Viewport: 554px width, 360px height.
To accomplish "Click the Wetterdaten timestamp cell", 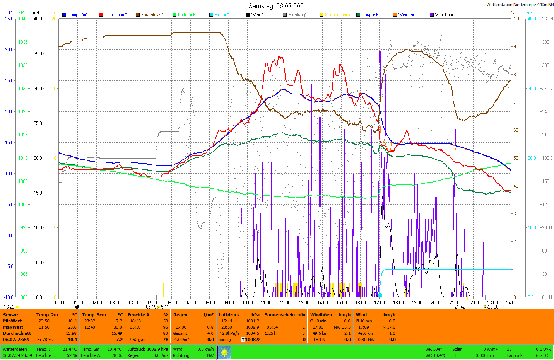I will click(17, 352).
